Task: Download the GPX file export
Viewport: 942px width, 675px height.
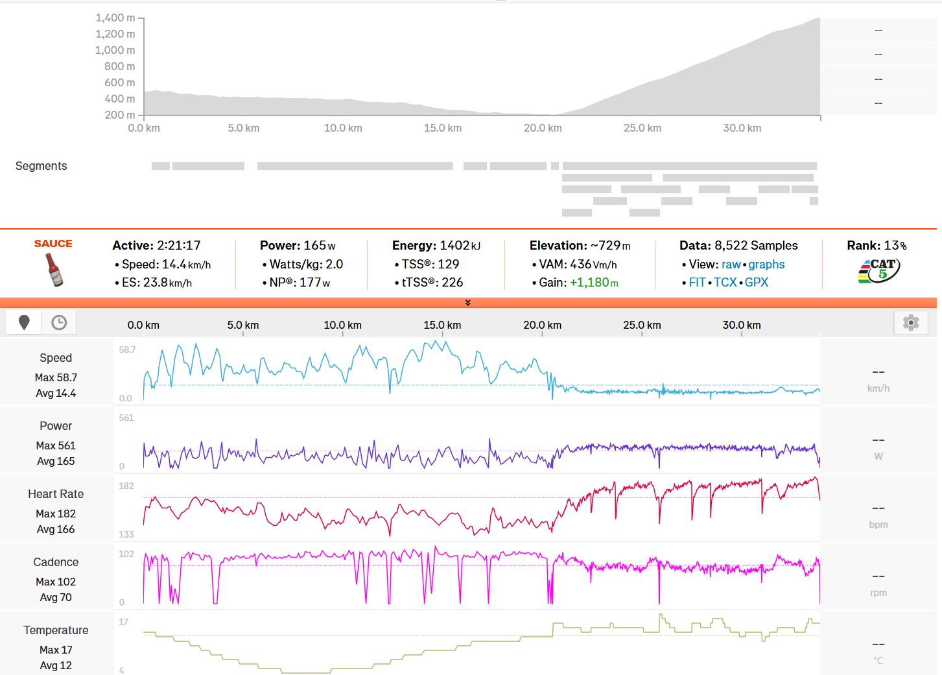Action: (x=756, y=283)
